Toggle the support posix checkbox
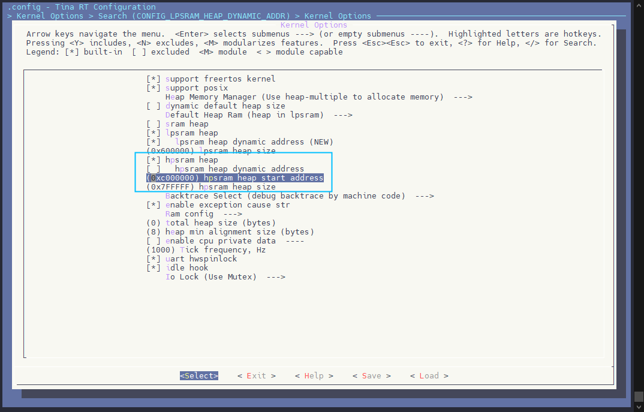644x412 pixels. pos(154,88)
